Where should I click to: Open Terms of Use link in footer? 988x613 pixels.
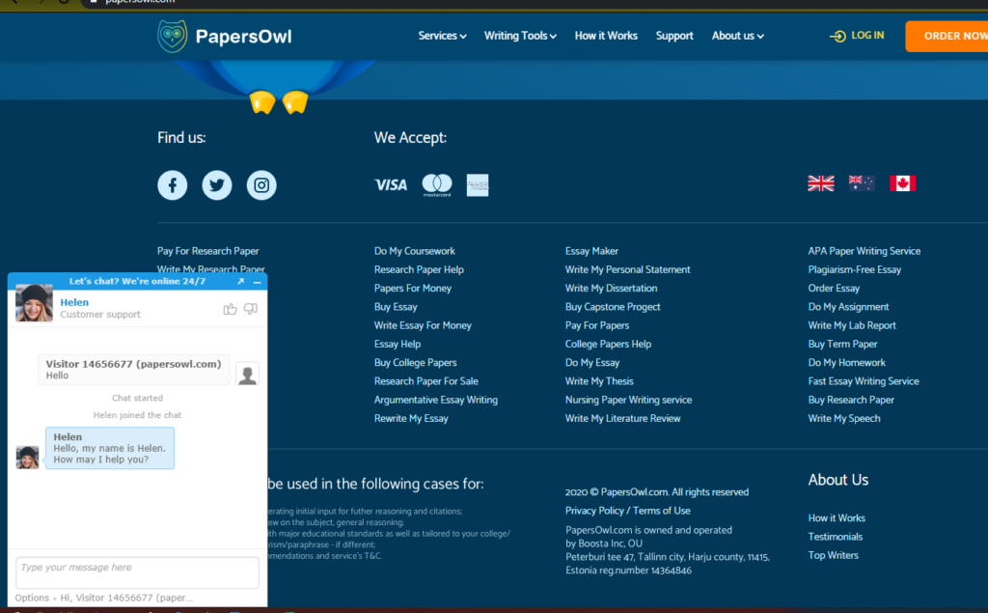[x=662, y=511]
